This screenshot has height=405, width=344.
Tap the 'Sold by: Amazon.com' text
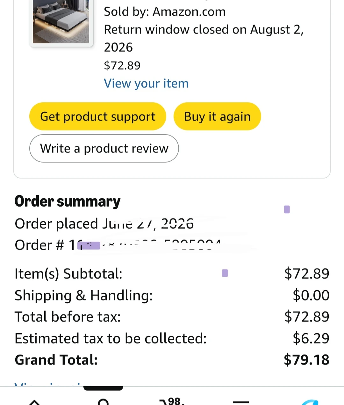[x=165, y=12]
